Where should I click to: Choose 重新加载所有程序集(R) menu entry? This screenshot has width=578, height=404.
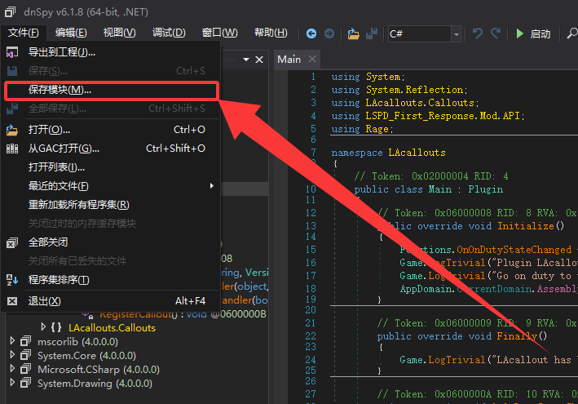pyautogui.click(x=111, y=205)
